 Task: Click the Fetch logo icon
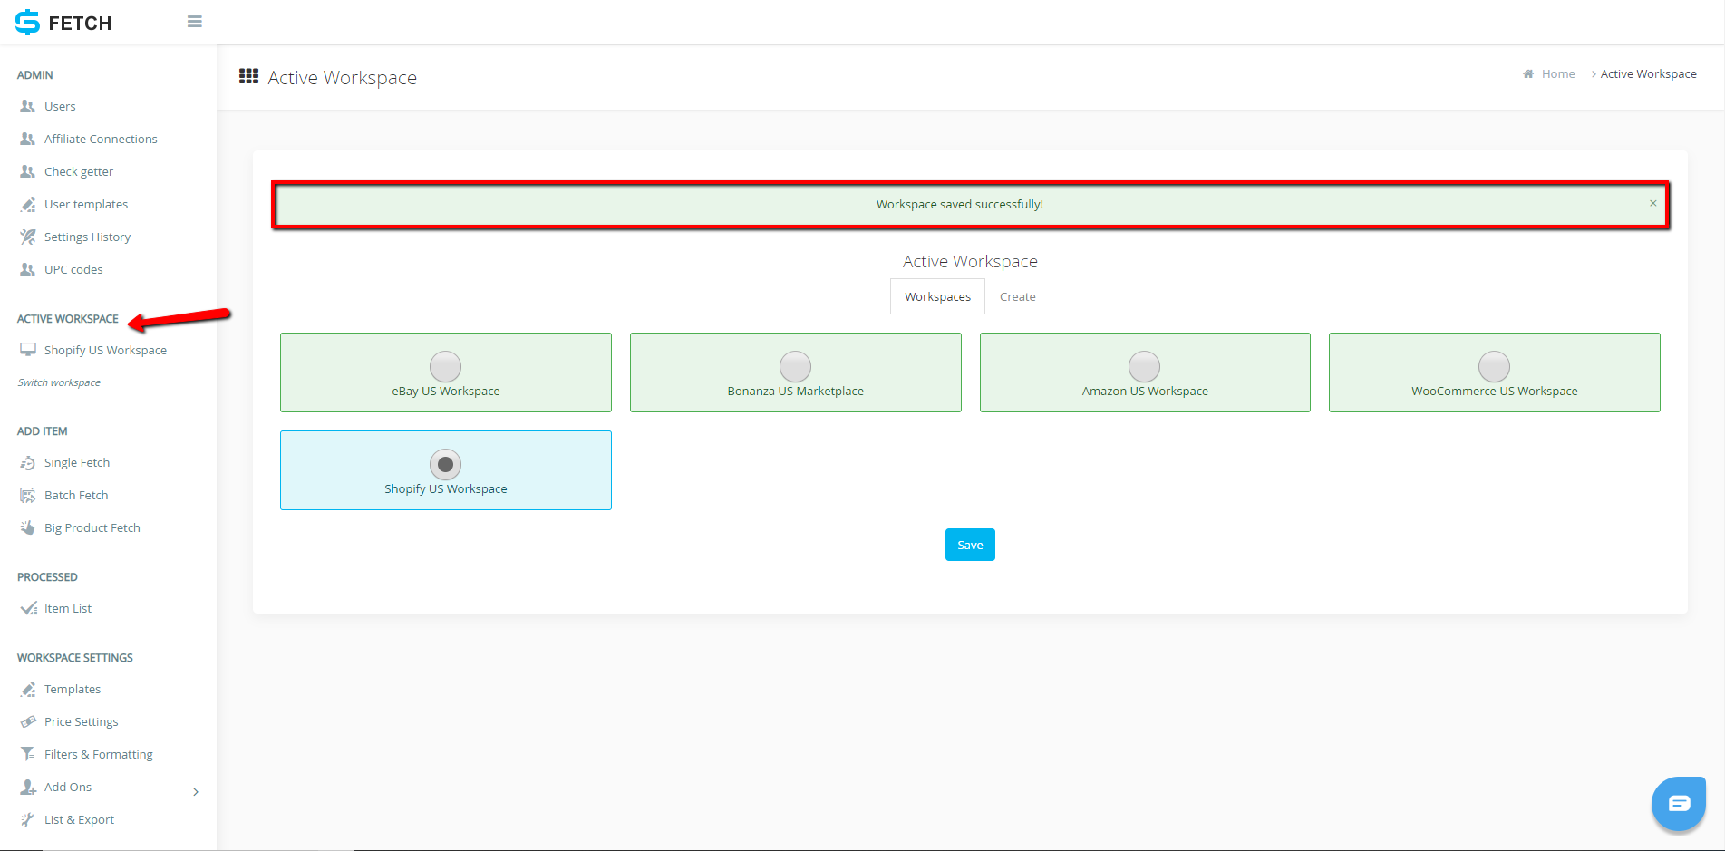[x=28, y=22]
